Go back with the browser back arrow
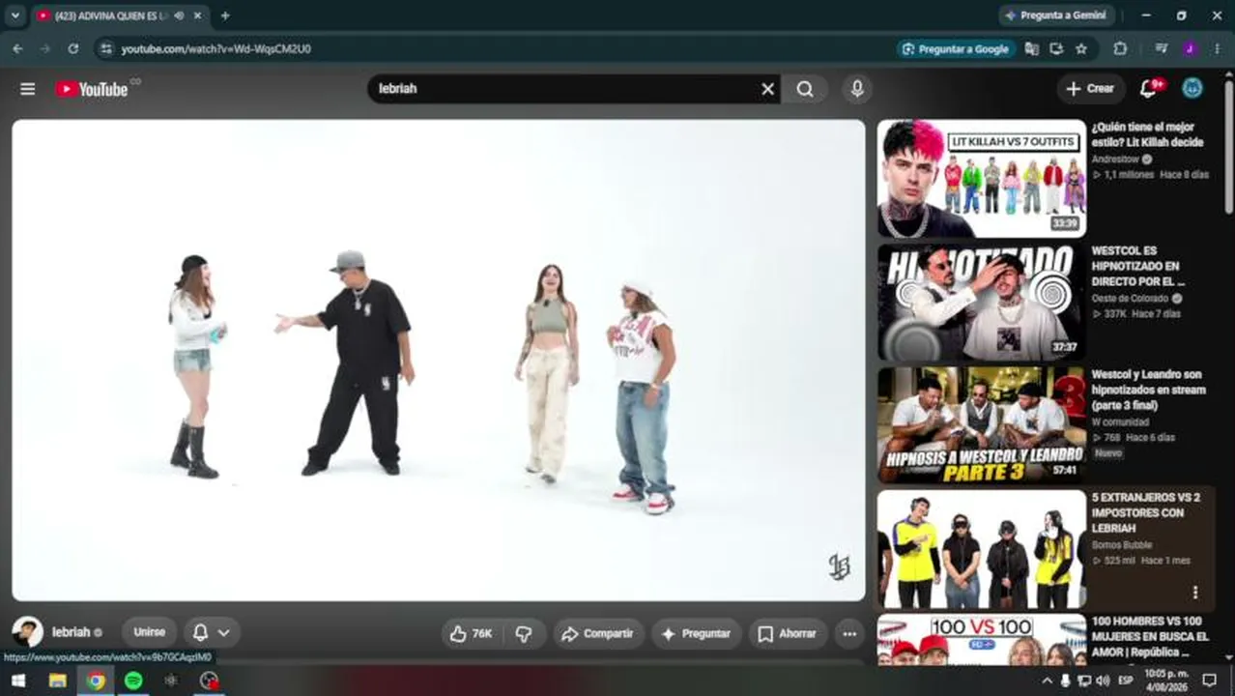 pyautogui.click(x=17, y=48)
